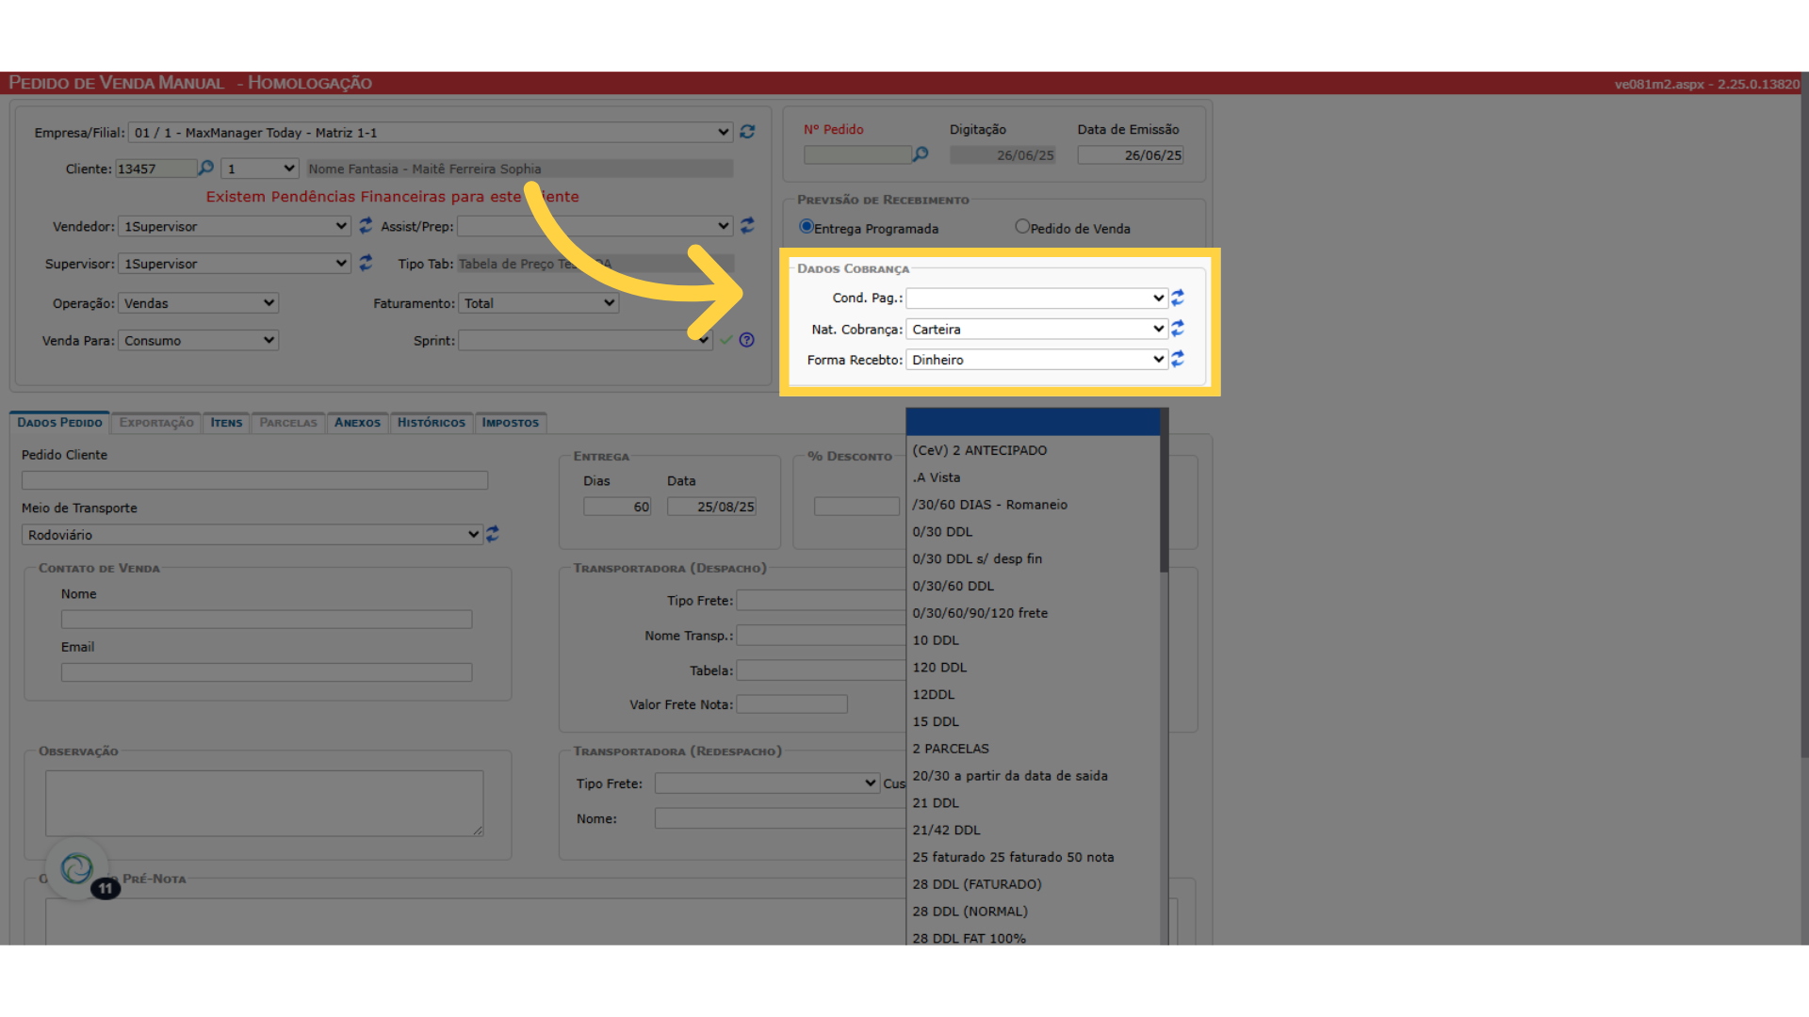
Task: Select '0/30/60/90/120 frete' option
Action: coord(1033,613)
